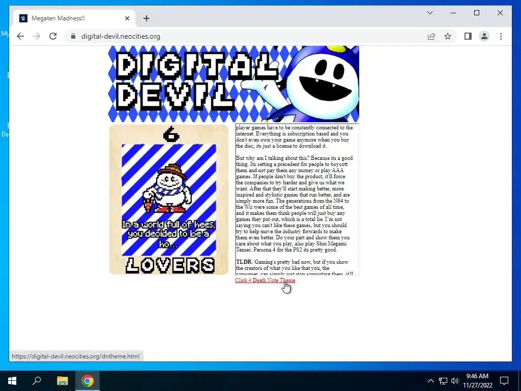Click the Digital Devil banner image

coord(233,84)
